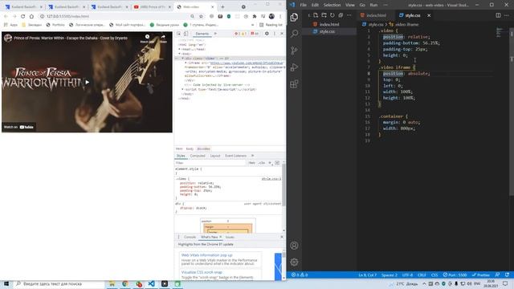Collapse the div class video node
Viewport: 514px width, 289px height.
click(182, 59)
